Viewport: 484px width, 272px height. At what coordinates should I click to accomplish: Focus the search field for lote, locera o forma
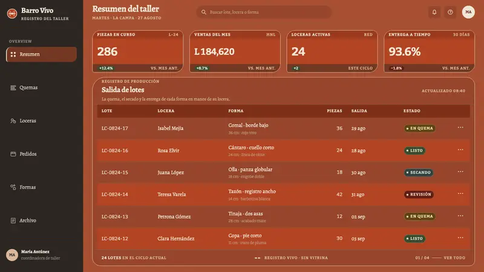tap(264, 12)
